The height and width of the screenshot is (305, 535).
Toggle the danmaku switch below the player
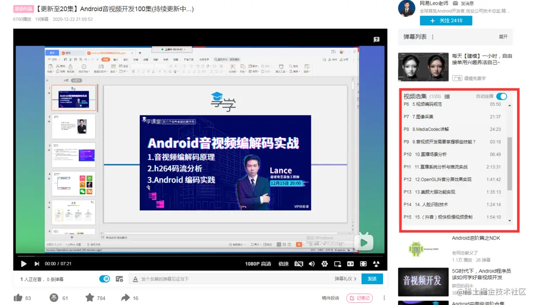point(104,279)
